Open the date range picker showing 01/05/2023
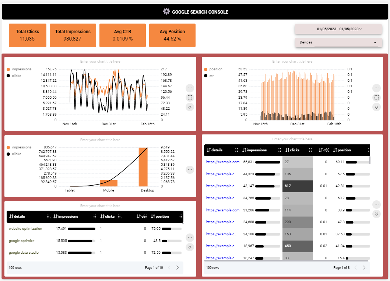This screenshot has width=390, height=281. [x=338, y=29]
